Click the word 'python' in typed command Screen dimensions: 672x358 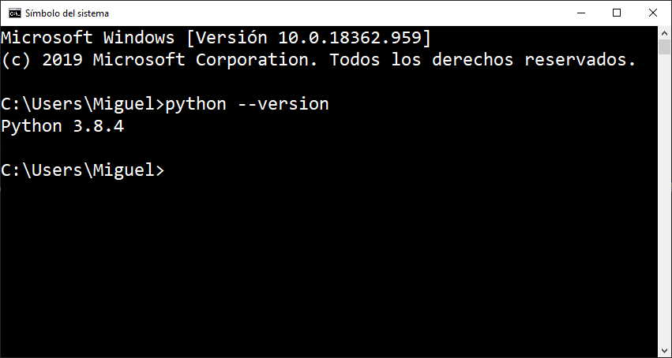(x=196, y=104)
